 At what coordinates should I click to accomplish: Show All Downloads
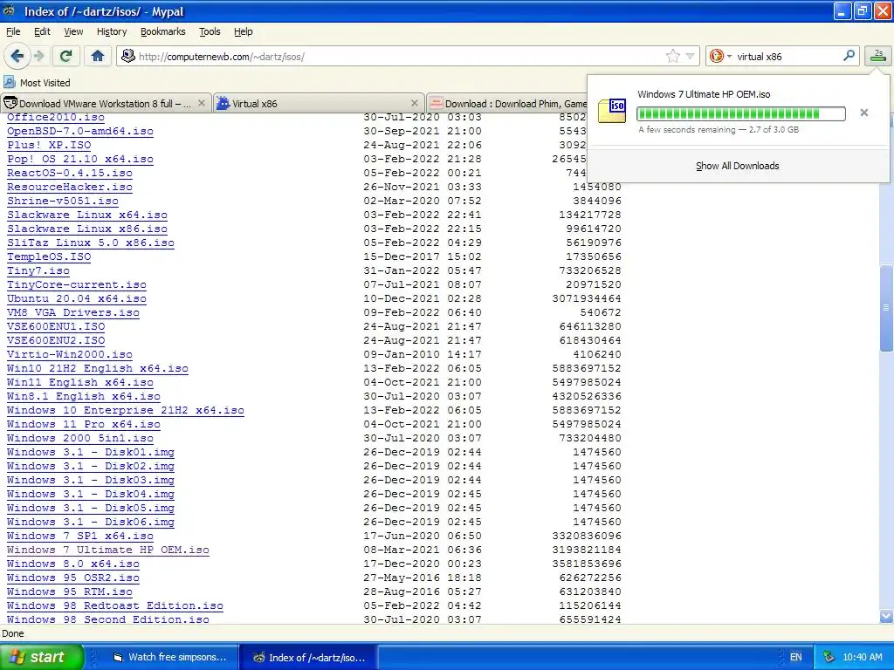[737, 166]
